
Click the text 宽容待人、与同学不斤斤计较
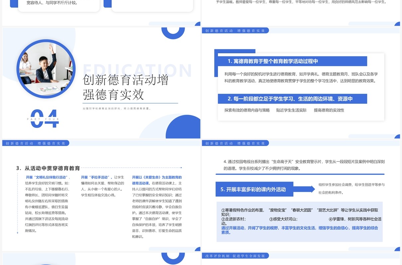pos(52,3)
